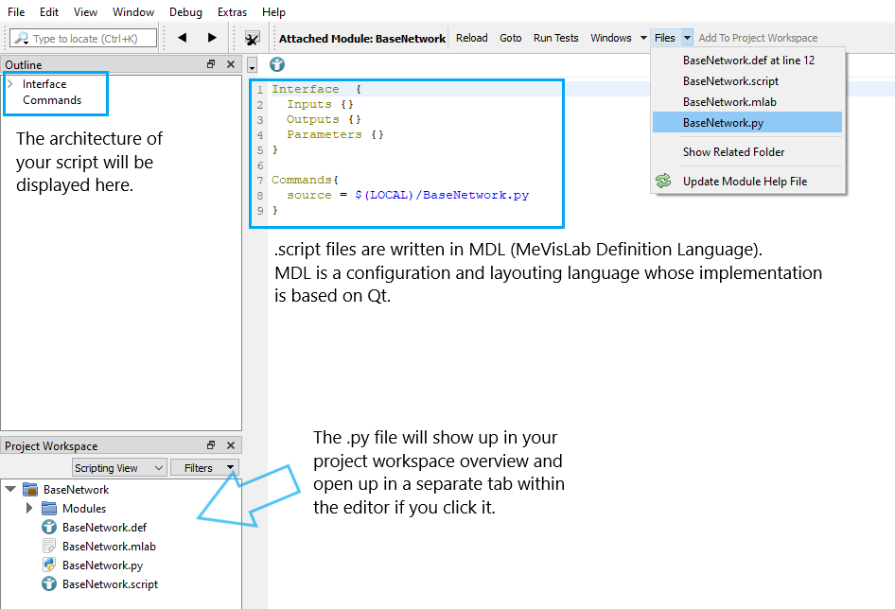Click the Reload button
This screenshot has width=895, height=609.
coord(471,38)
